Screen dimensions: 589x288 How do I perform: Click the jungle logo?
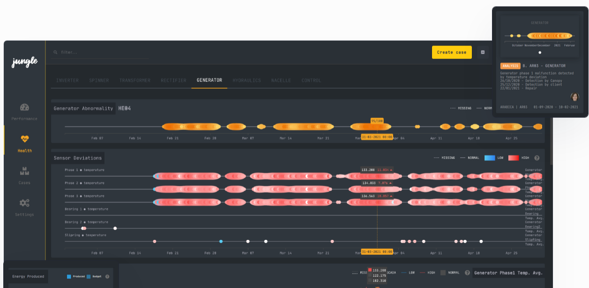click(x=24, y=62)
